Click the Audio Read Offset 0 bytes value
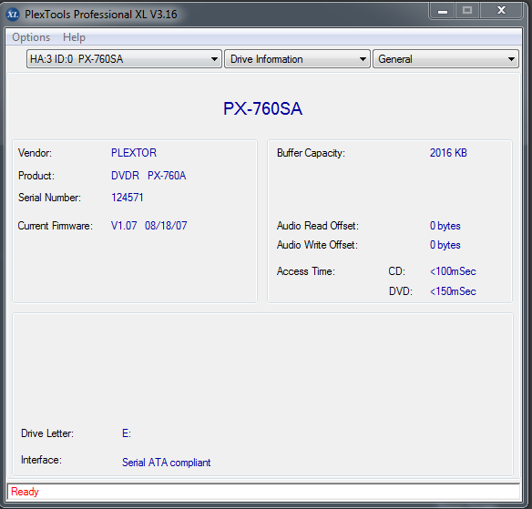Screen dimensions: 532x509 tap(445, 226)
